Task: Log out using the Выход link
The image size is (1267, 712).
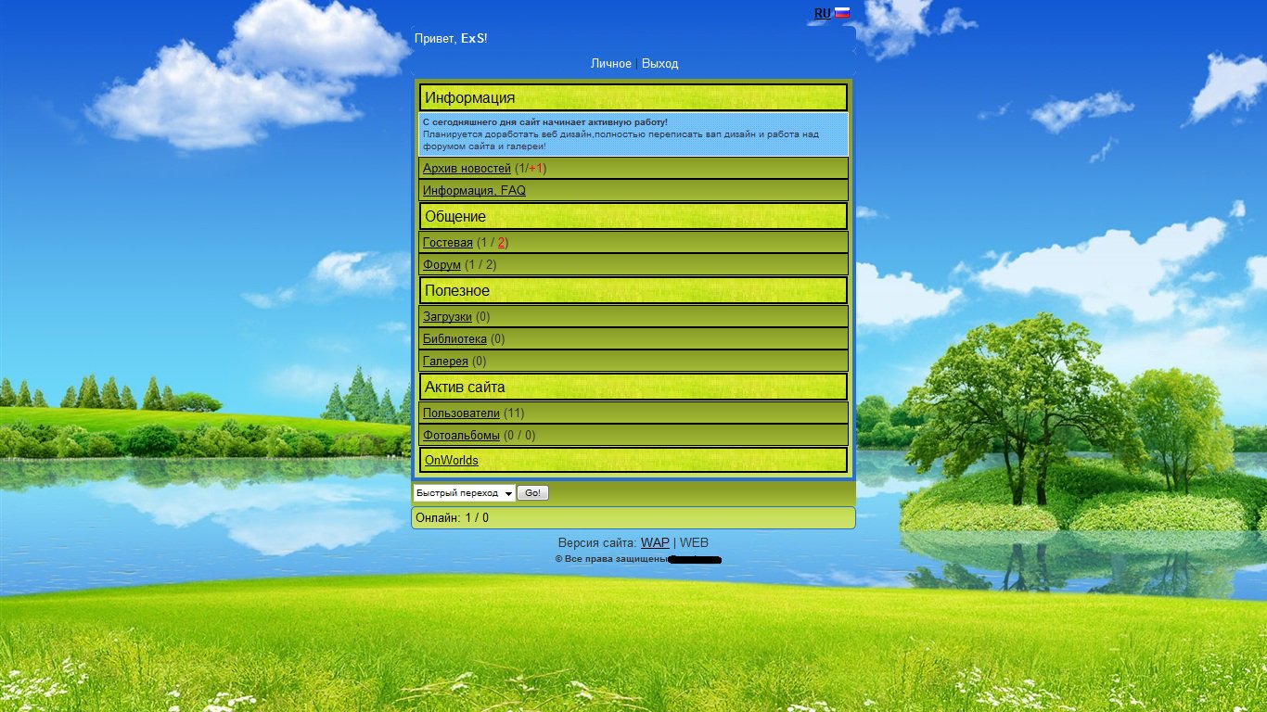Action: point(659,64)
